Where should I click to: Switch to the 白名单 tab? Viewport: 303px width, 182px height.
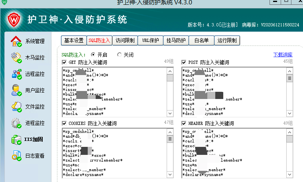point(202,40)
